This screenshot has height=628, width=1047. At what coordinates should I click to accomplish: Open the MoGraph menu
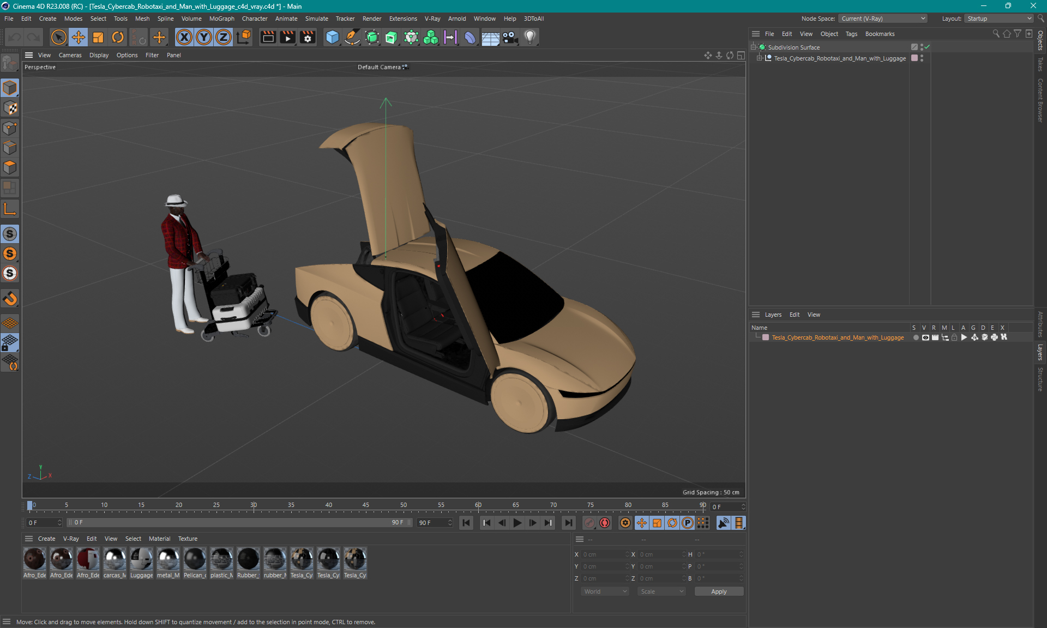point(221,19)
